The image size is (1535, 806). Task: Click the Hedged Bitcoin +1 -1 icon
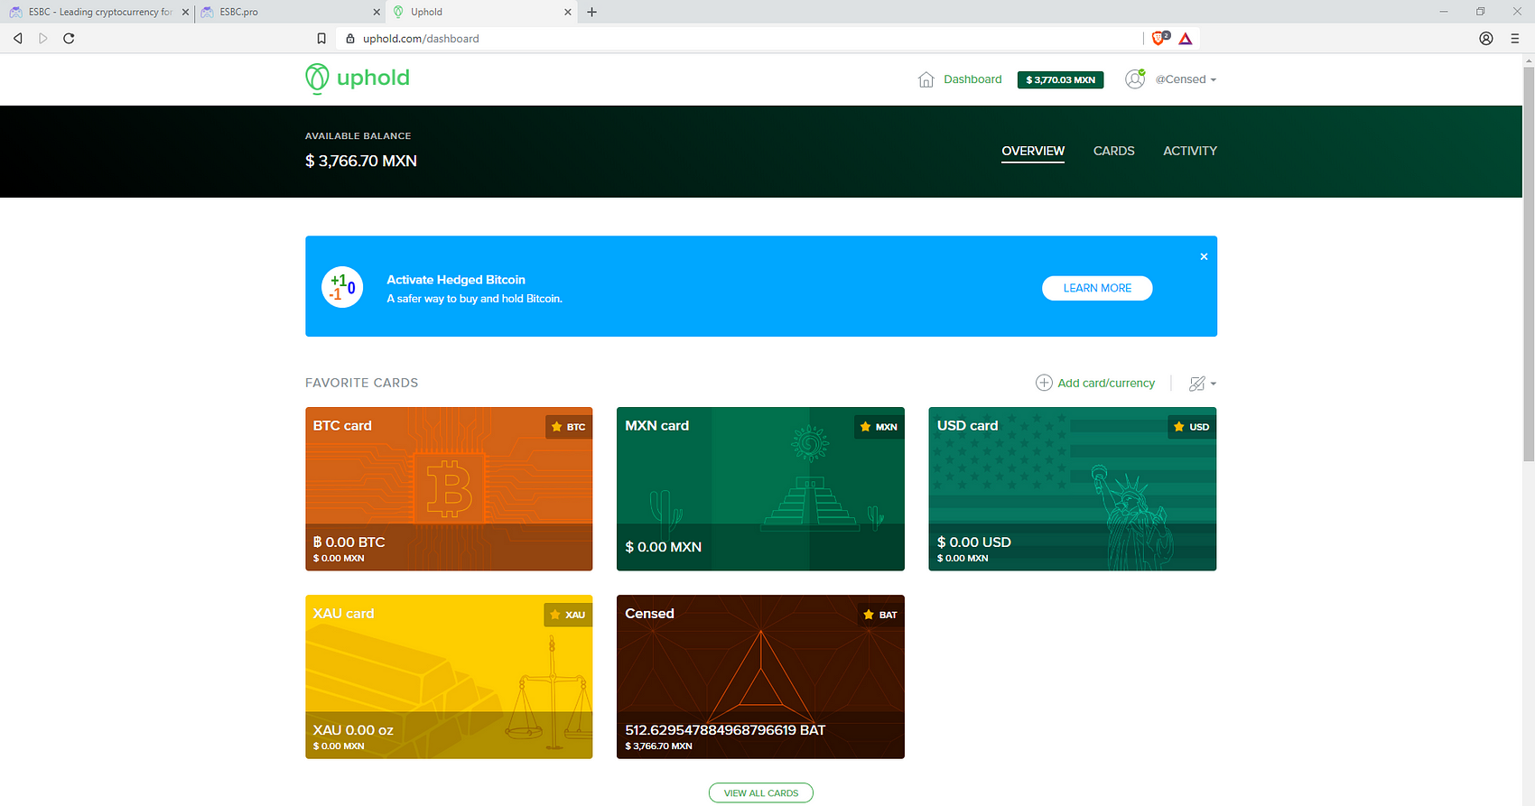click(342, 287)
